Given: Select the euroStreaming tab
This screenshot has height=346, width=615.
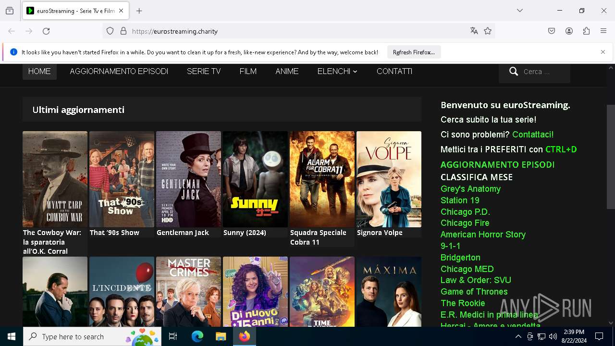Looking at the screenshot, I should (75, 11).
